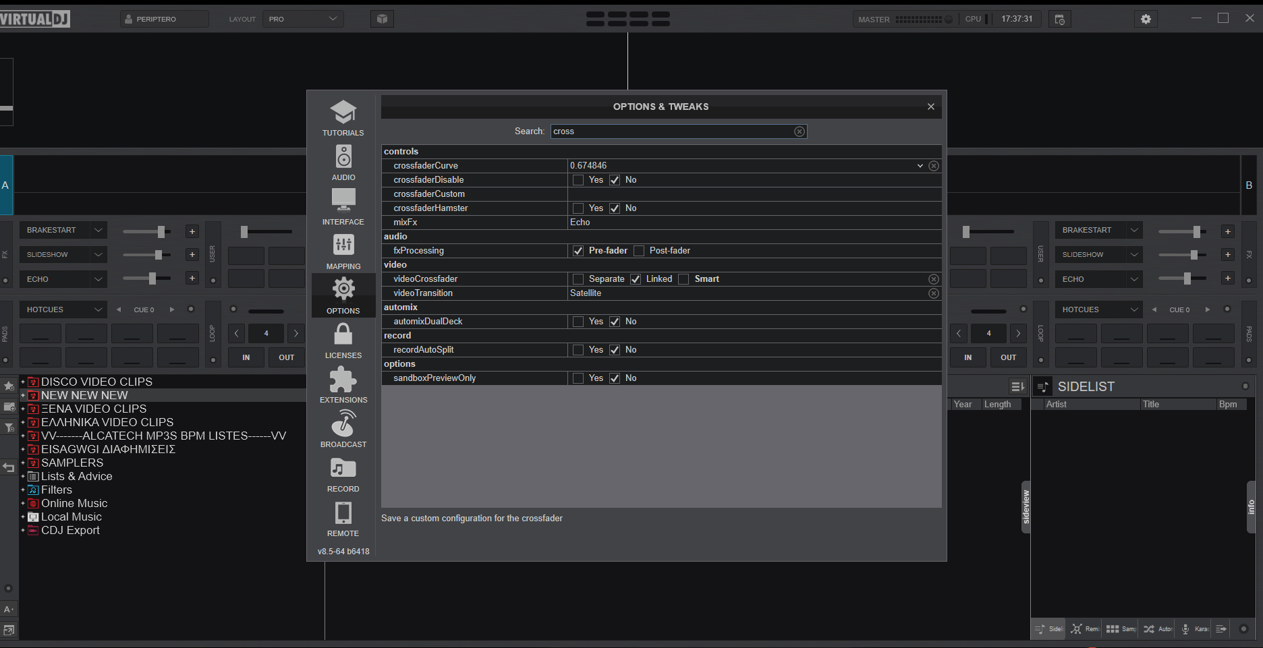Open right deck BRAKESTART effect dropdown
The image size is (1263, 648).
pos(1098,231)
